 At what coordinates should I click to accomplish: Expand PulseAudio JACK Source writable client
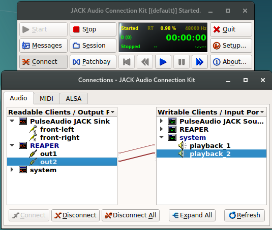pyautogui.click(x=161, y=121)
